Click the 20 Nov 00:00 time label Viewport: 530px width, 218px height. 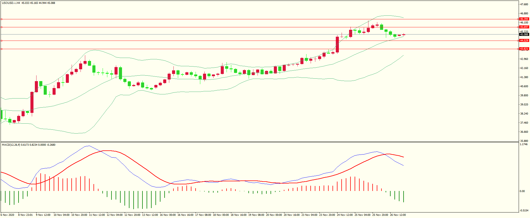[x=274, y=215]
